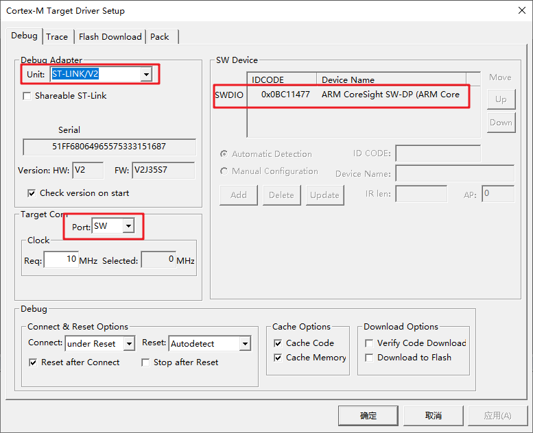Uncheck Reset after Connect option
The height and width of the screenshot is (433, 533).
click(33, 362)
